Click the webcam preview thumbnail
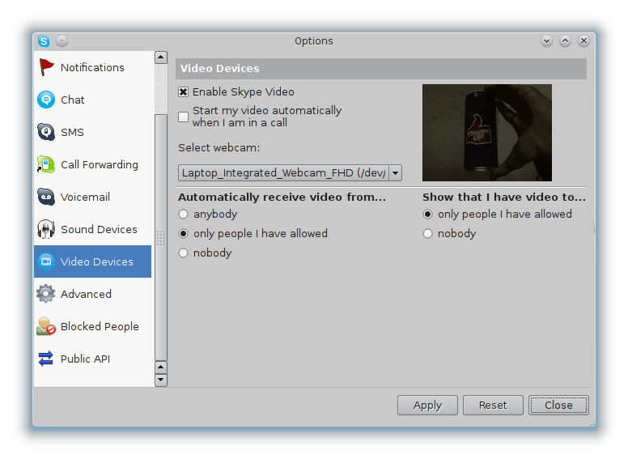 [486, 132]
